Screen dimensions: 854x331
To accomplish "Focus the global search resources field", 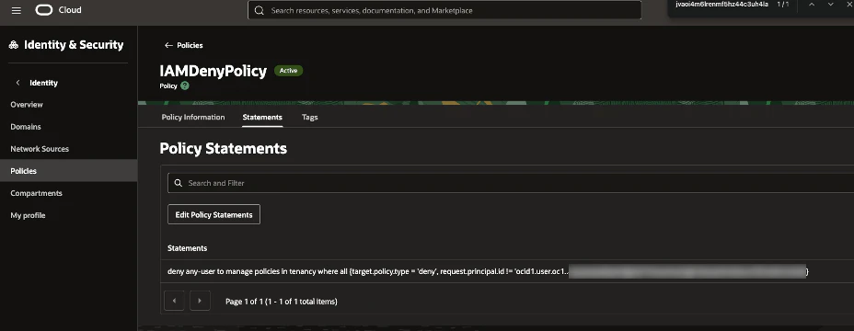I will pos(444,10).
